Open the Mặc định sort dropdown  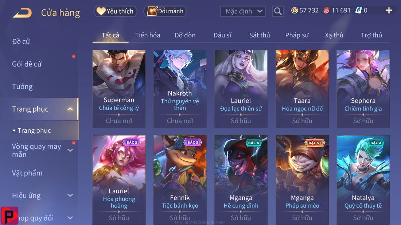tap(243, 11)
